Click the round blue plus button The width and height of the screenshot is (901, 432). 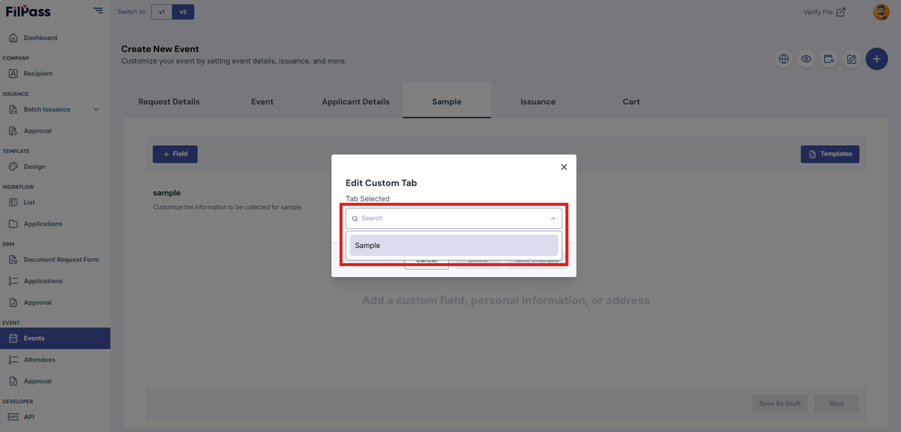(x=877, y=59)
